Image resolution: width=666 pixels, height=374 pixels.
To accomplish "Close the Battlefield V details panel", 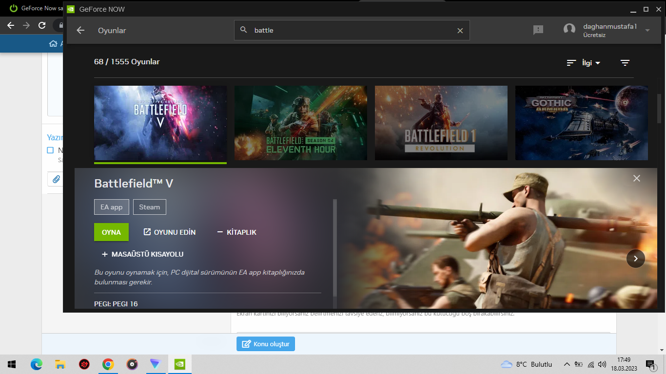I will 637,178.
